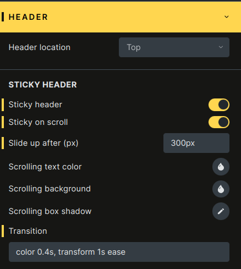The width and height of the screenshot is (241, 269).
Task: Click the Header location dropdown arrow
Action: pyautogui.click(x=221, y=47)
